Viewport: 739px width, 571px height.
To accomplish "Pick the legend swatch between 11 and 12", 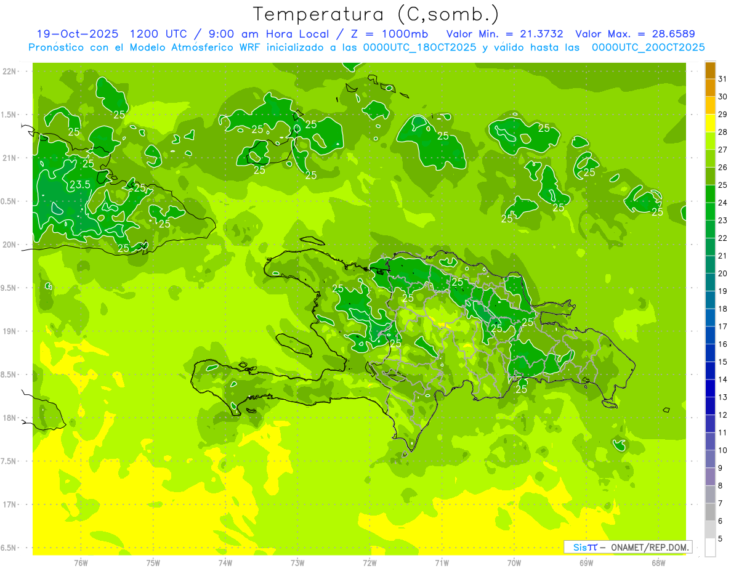I will 711,424.
